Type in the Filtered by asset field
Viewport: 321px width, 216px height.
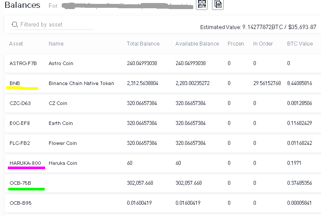click(54, 25)
